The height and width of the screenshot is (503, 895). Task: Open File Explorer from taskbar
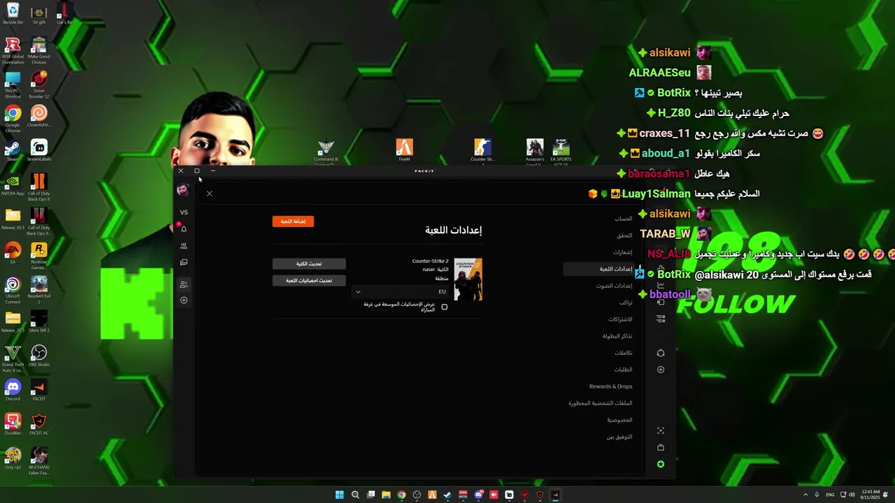click(386, 495)
